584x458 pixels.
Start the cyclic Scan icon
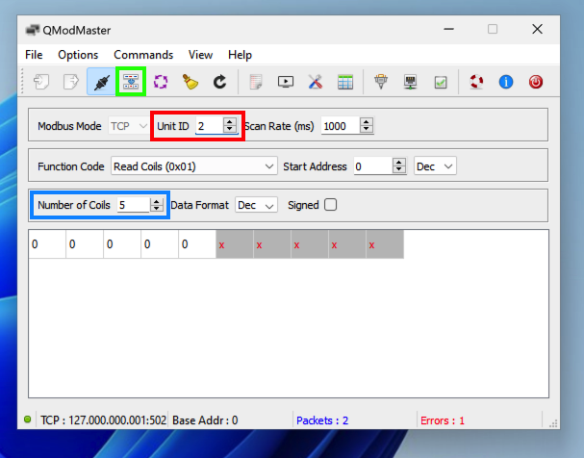pyautogui.click(x=161, y=82)
